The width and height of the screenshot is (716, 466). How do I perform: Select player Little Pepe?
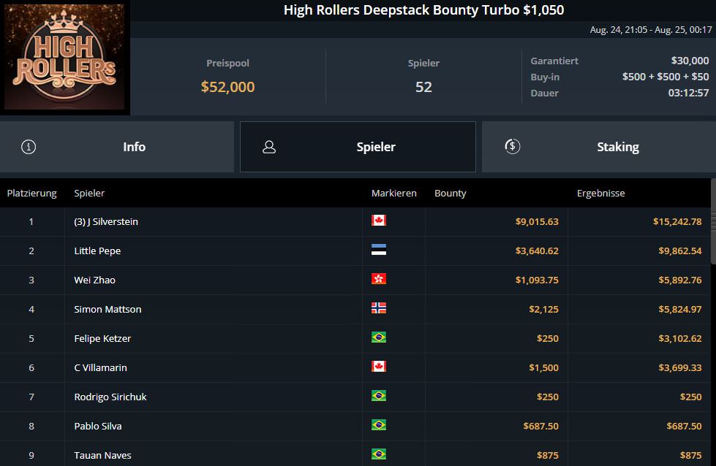97,251
